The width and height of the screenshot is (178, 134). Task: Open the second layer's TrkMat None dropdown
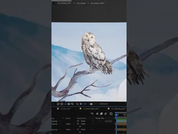(70, 124)
